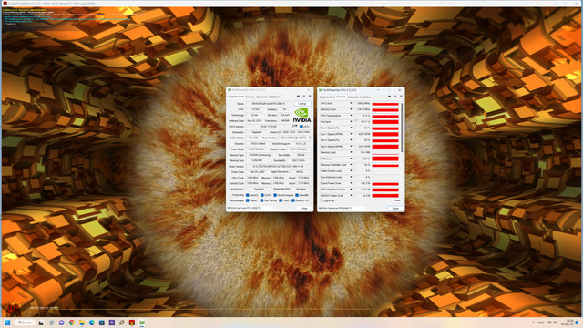The image size is (583, 328).
Task: Click Close button in Sensors window
Action: [395, 209]
